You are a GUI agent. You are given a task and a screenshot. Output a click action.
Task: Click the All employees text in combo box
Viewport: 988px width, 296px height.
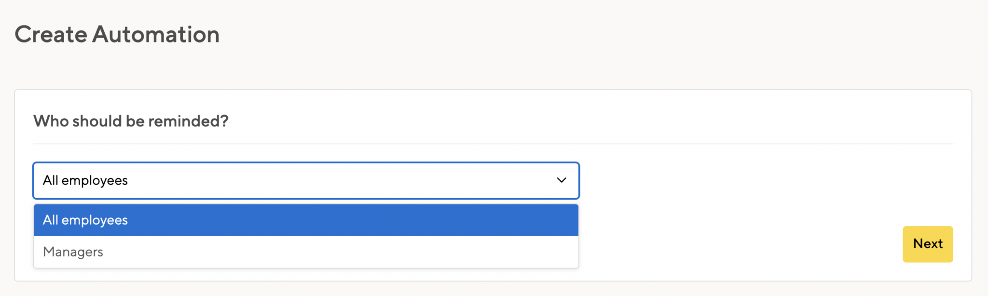click(x=85, y=180)
